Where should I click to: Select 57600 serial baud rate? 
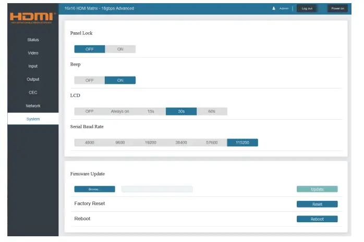pyautogui.click(x=212, y=143)
